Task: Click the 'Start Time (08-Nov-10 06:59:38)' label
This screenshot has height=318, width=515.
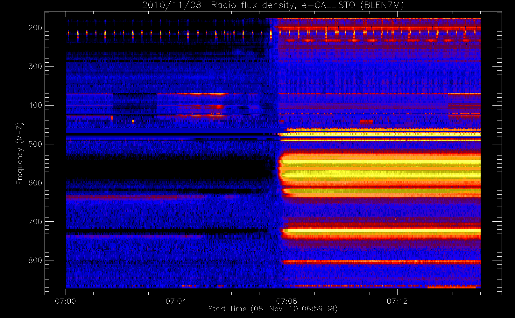Action: point(273,309)
